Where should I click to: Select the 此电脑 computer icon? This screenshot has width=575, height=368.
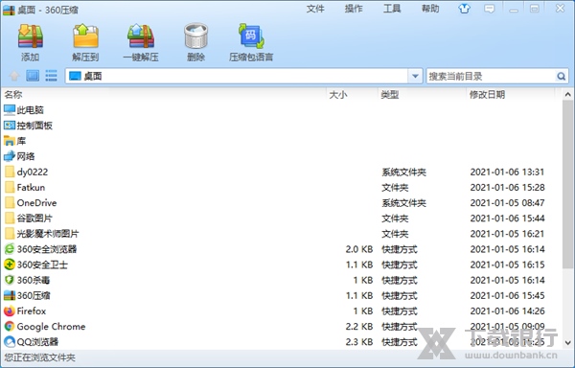point(10,110)
